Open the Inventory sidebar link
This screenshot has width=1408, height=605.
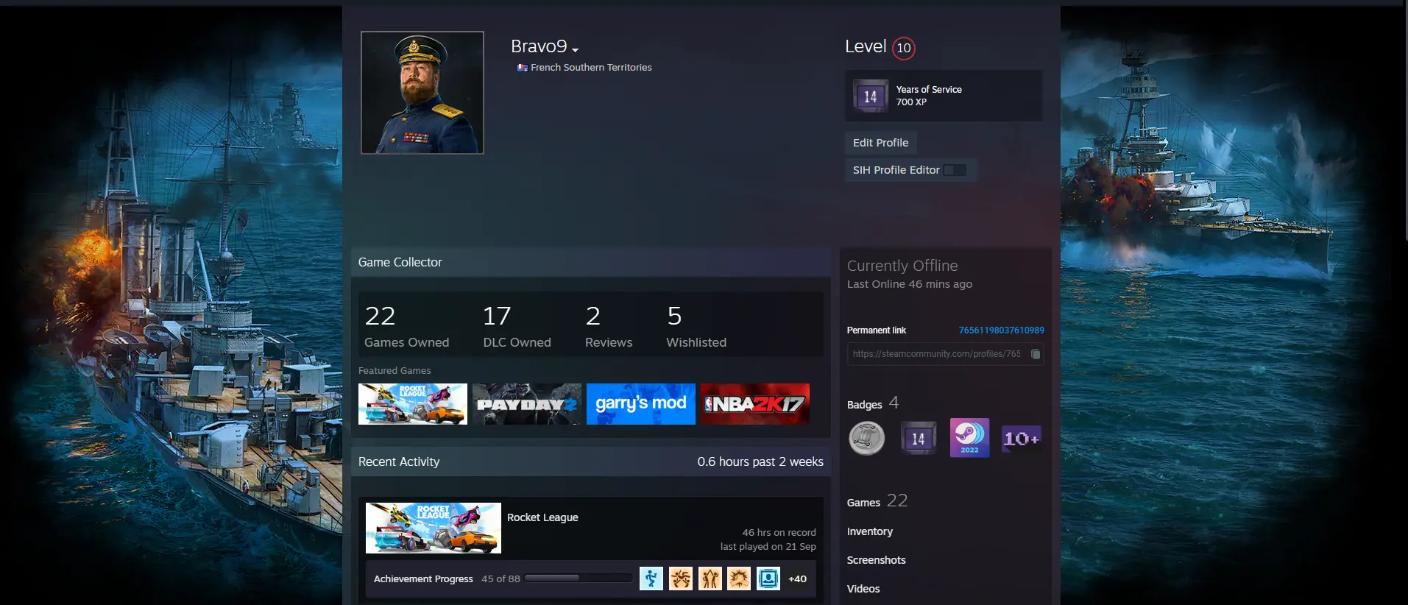[870, 531]
